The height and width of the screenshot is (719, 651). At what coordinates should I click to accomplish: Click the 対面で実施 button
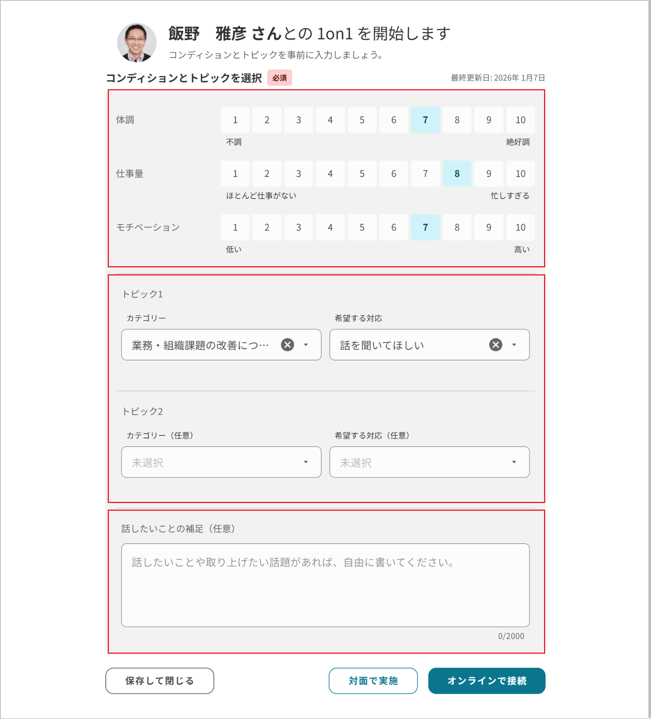(373, 681)
